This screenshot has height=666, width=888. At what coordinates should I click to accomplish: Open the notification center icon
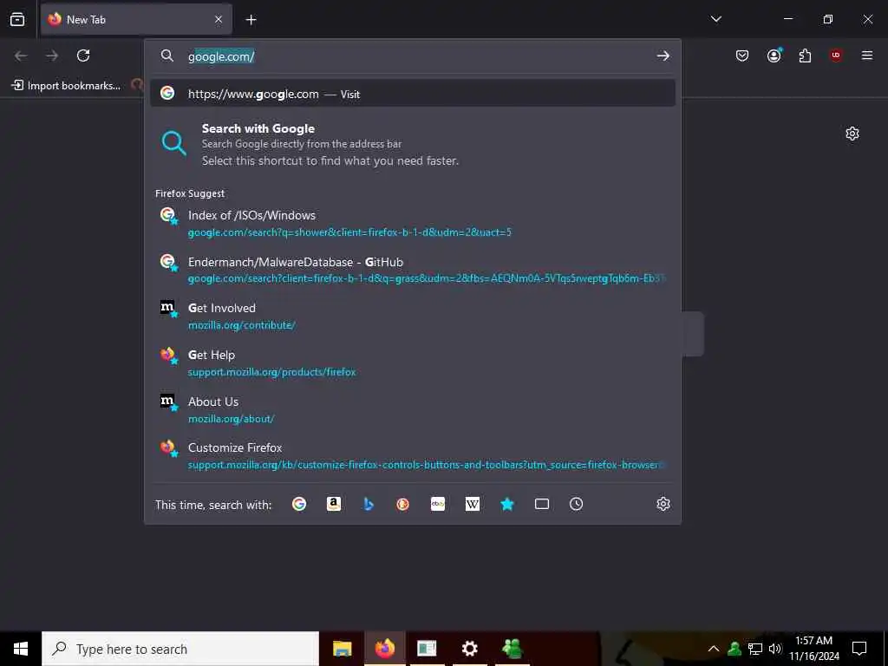(859, 649)
